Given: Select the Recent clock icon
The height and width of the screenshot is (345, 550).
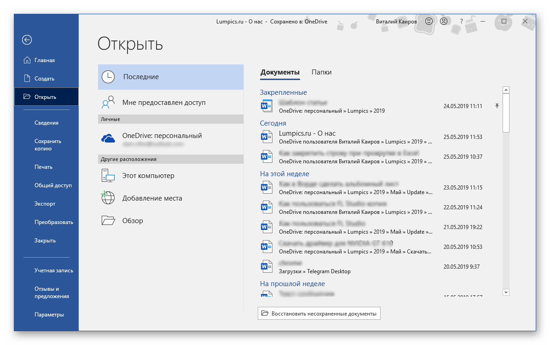Looking at the screenshot, I should coord(108,77).
